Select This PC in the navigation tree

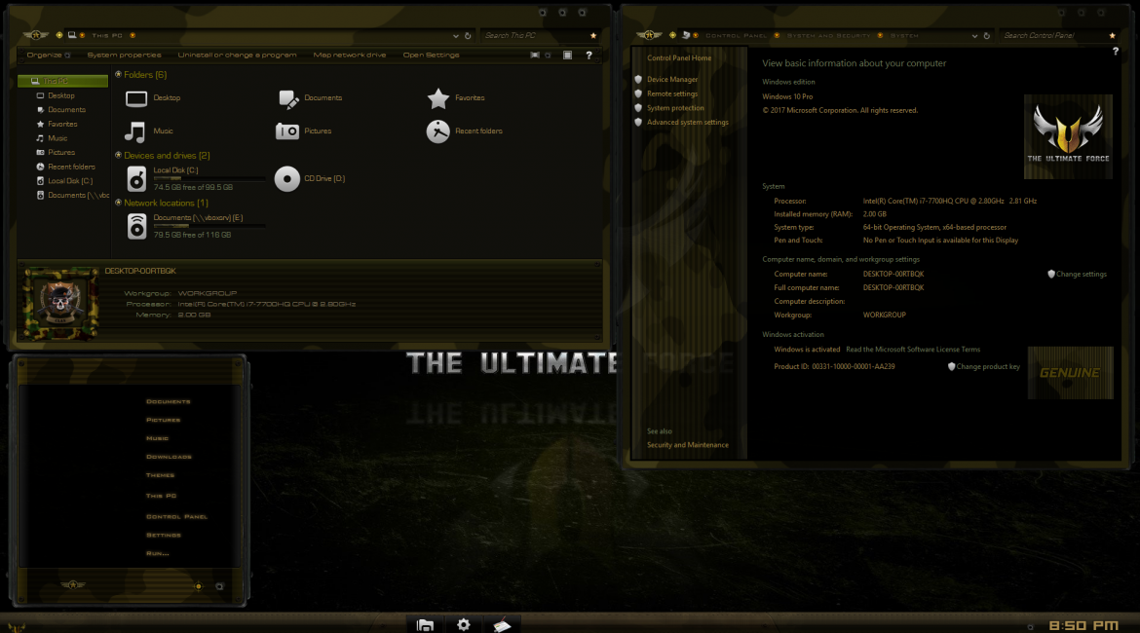(62, 82)
